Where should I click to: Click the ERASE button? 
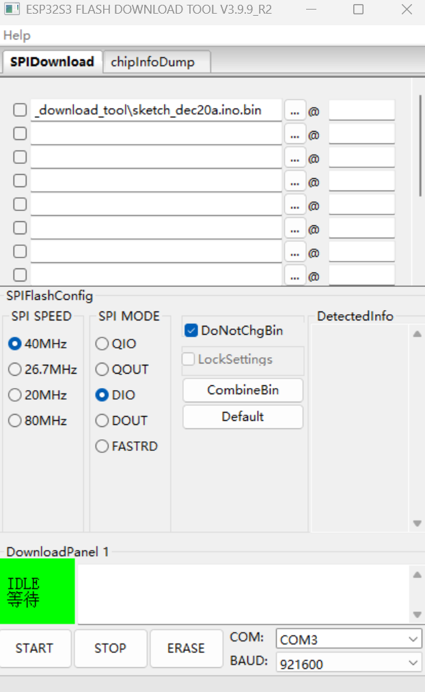click(186, 648)
